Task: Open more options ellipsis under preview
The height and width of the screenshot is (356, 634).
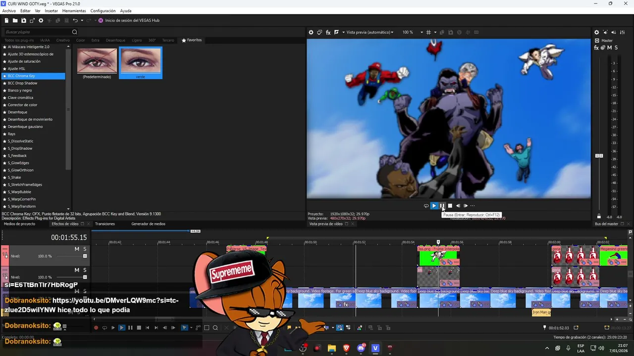Action: pyautogui.click(x=473, y=206)
